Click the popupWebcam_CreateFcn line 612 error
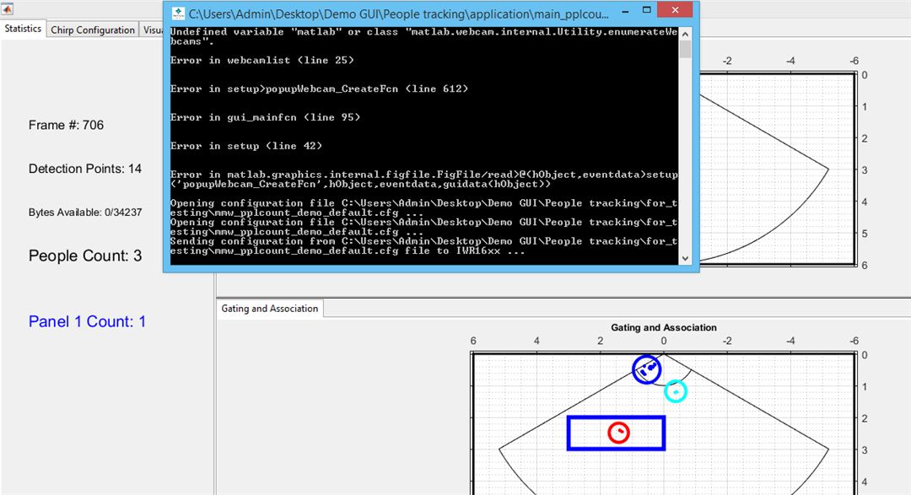 (x=319, y=89)
